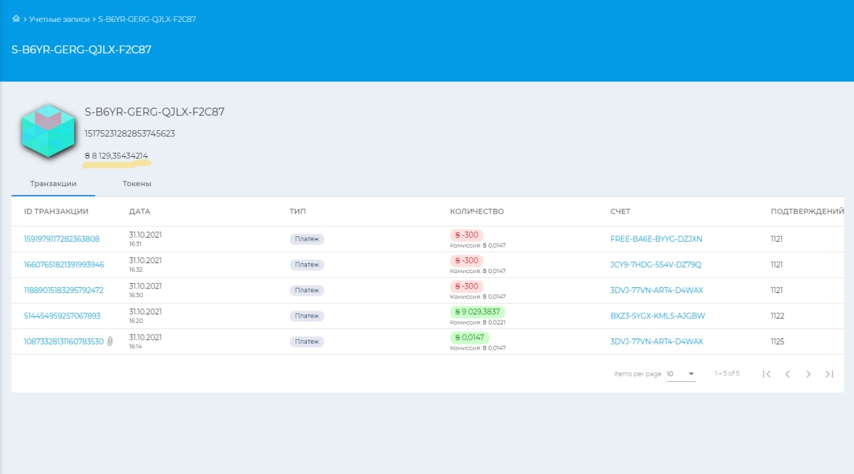Click the account balance 8 129,35434214
The image size is (854, 474).
(x=117, y=156)
